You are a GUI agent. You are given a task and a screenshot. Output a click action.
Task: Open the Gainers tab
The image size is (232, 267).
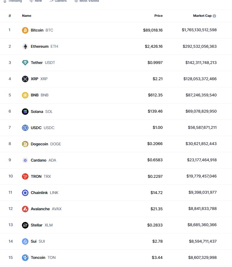(x=58, y=1)
